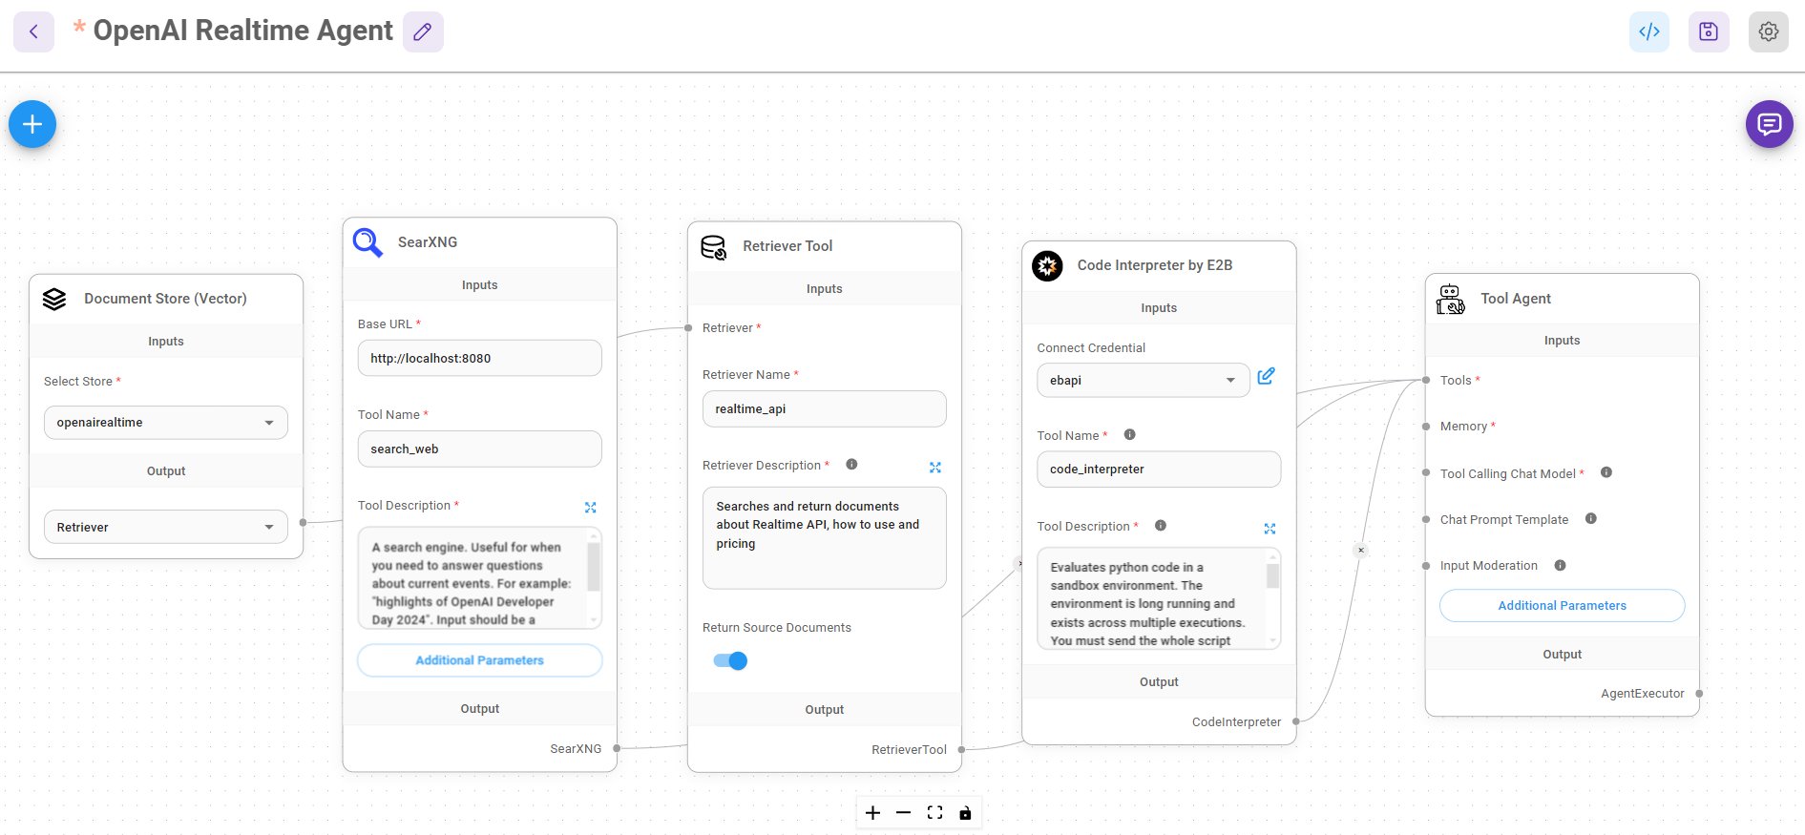Click the CodeInterpreter output anchor
The height and width of the screenshot is (835, 1805).
[x=1295, y=721]
